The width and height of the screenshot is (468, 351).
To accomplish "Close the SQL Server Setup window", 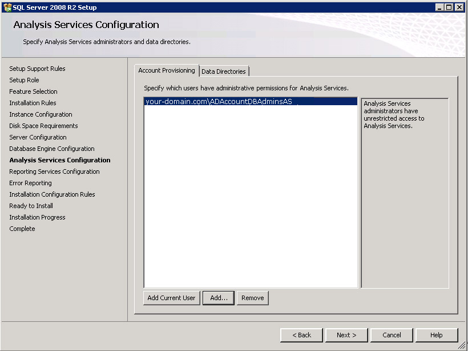I will (x=459, y=7).
